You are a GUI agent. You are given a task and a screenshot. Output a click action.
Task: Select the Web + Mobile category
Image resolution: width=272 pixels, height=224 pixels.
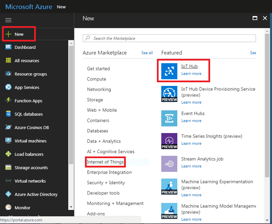point(102,110)
